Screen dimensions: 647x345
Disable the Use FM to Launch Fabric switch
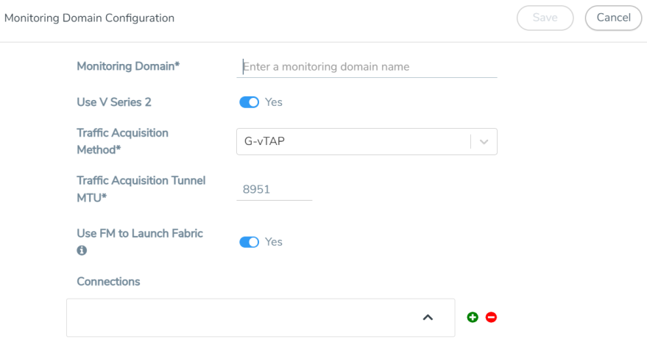[250, 242]
